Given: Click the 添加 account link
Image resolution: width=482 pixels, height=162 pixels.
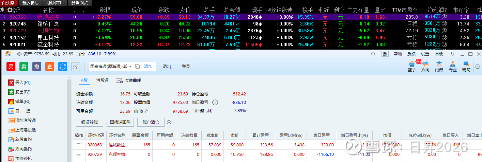Looking at the screenshot, I should pyautogui.click(x=148, y=67).
